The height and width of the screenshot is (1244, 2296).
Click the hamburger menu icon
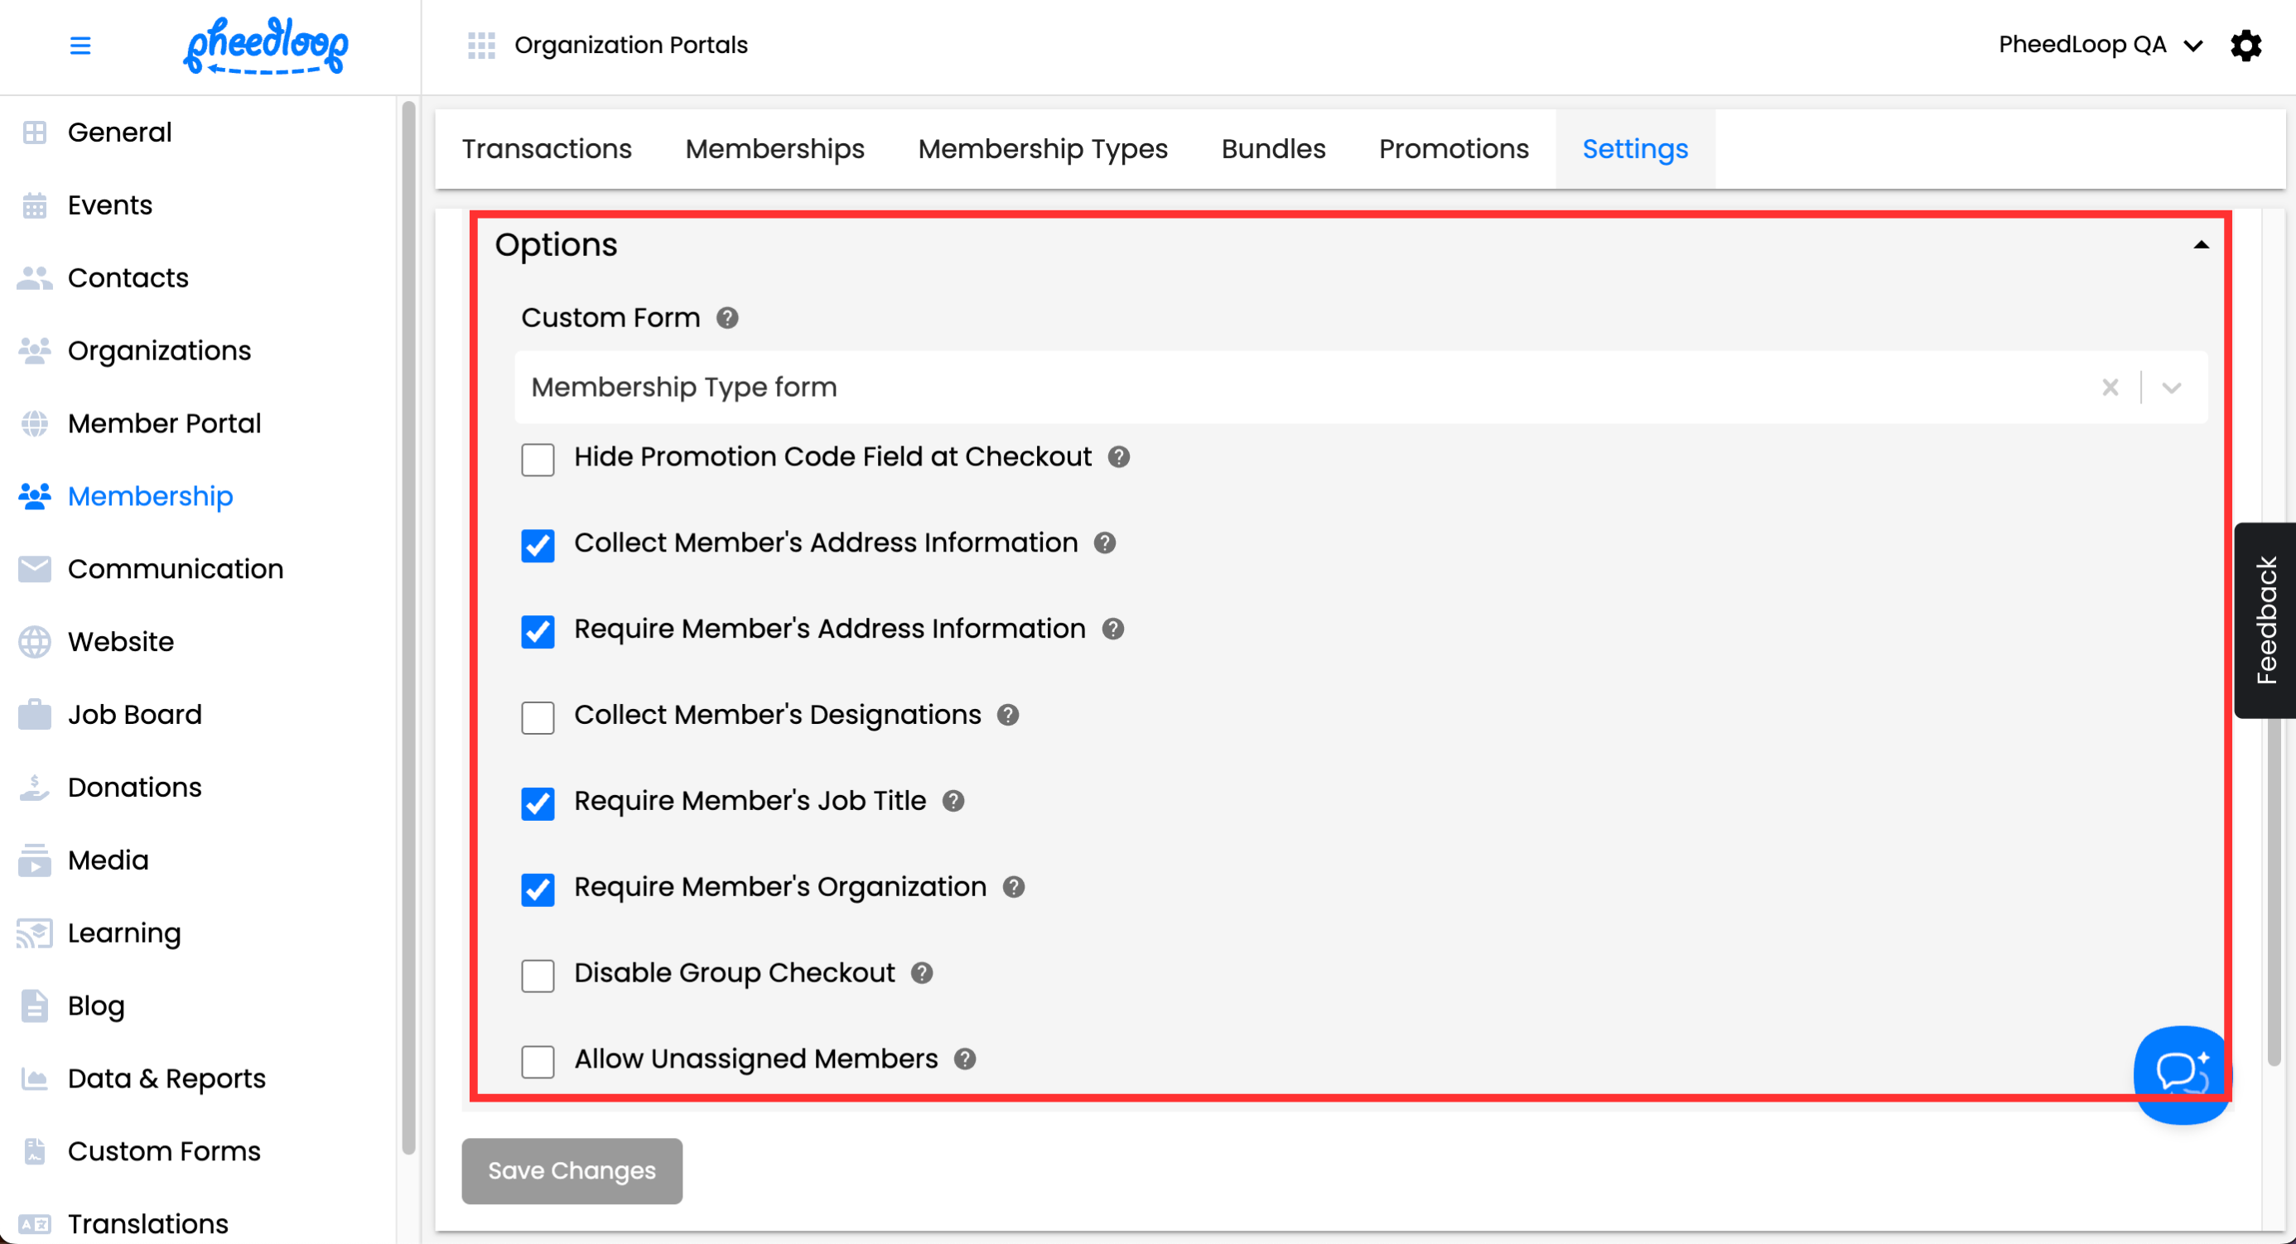click(x=80, y=45)
